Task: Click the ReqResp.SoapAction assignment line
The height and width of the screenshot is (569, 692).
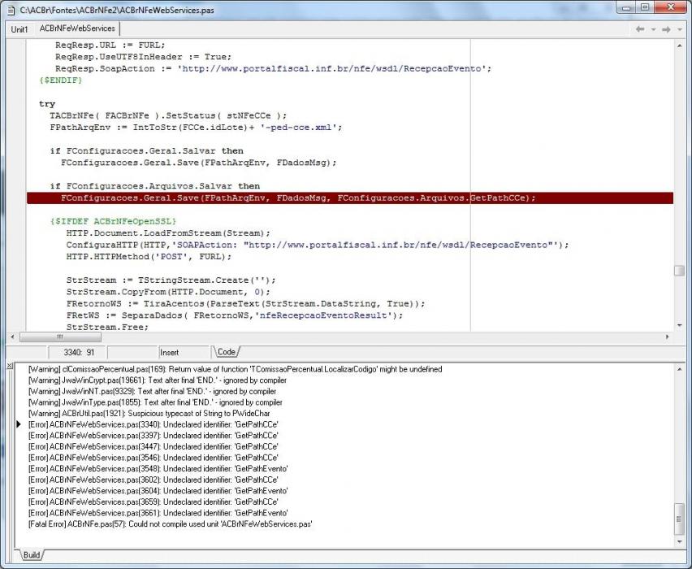Action: [273, 68]
